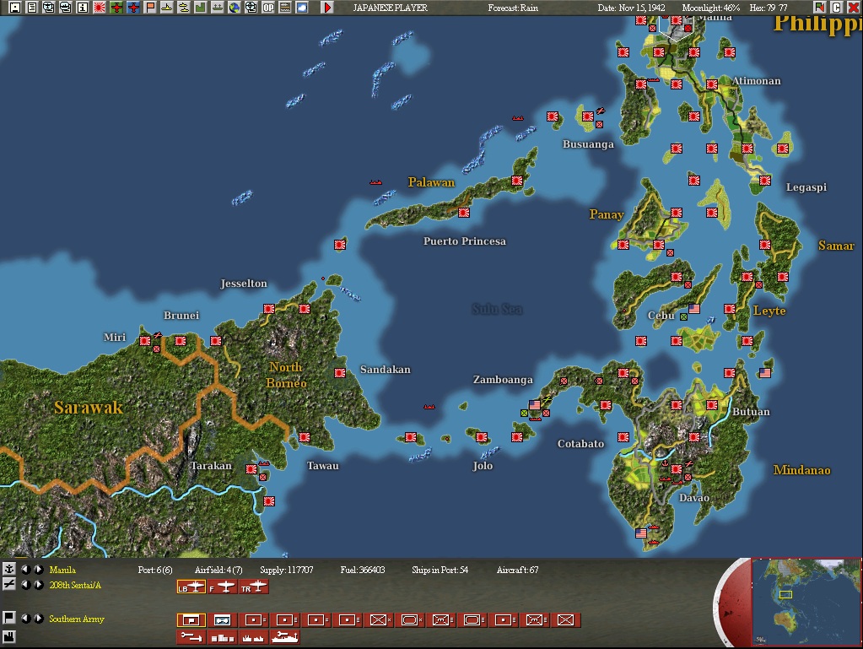
Task: Click the ship repair yard button
Action: 285,637
